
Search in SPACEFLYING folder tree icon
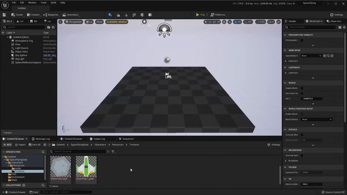(43, 152)
